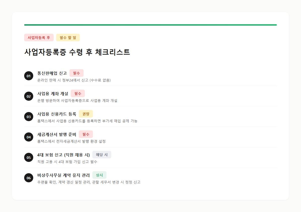
Task: Click the main heading 사업자등록증 수령 후 체크리스트
Action: [x=77, y=51]
